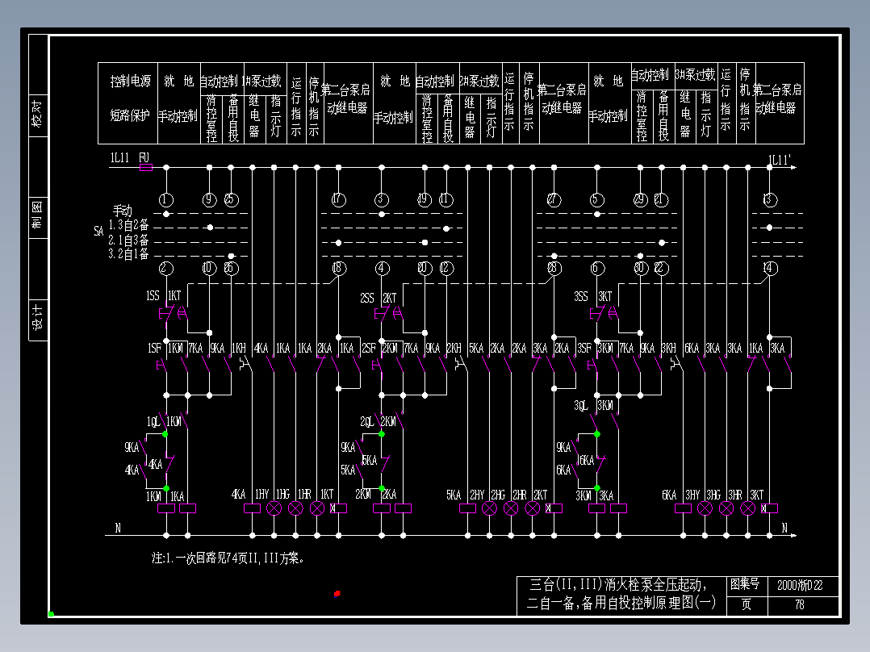Click the 3#泵过载 header cell
The width and height of the screenshot is (870, 652).
(695, 74)
